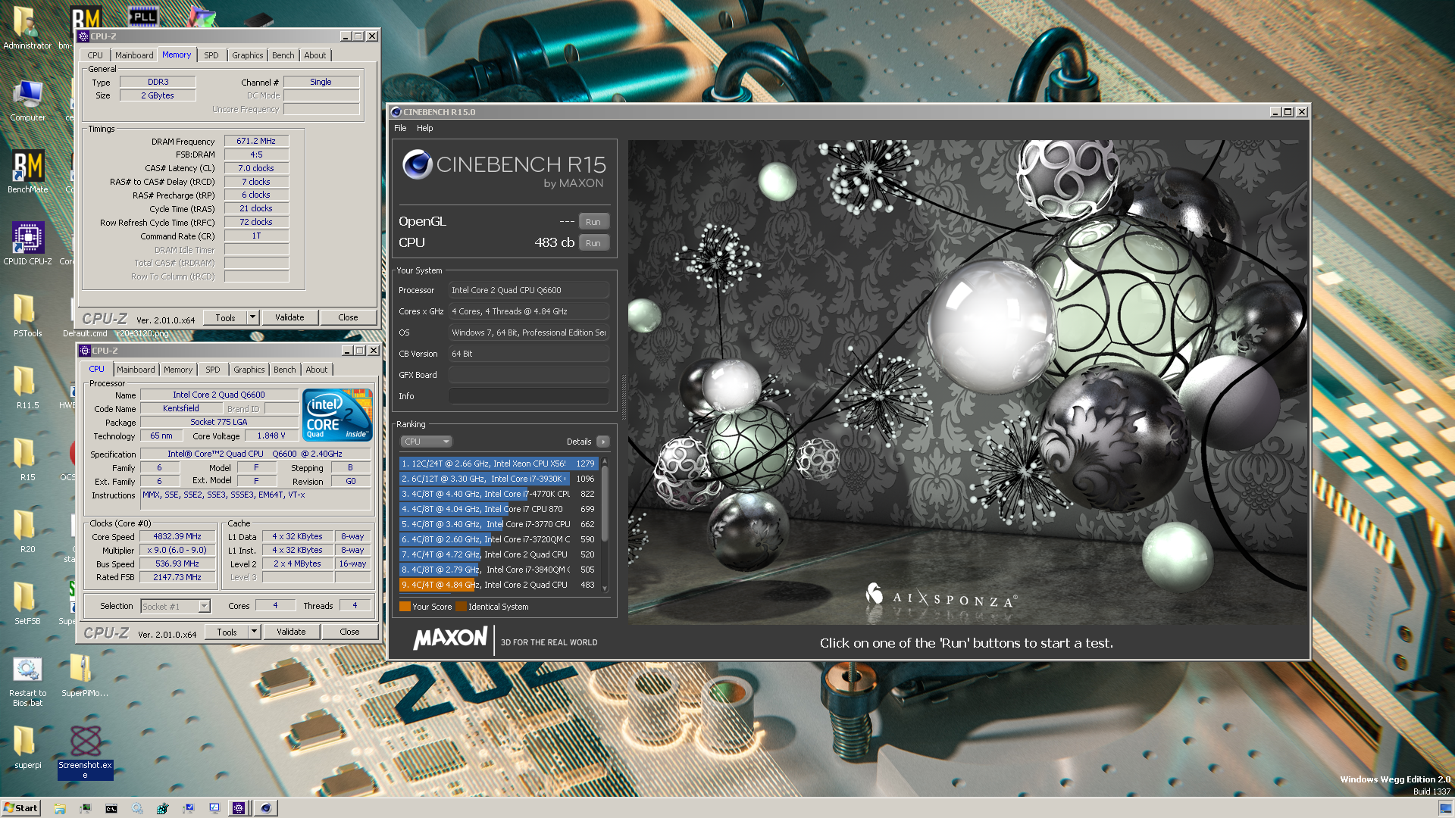Open the CPU ranking type dropdown
Viewport: 1455px width, 818px height.
[426, 442]
